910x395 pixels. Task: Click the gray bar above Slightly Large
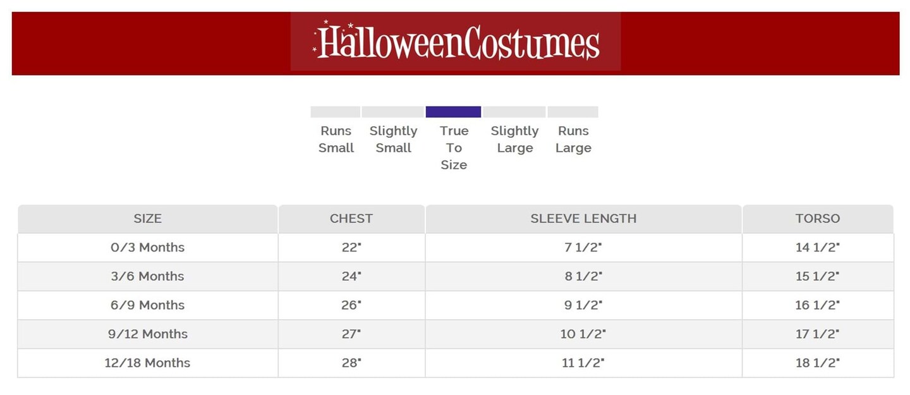[514, 112]
